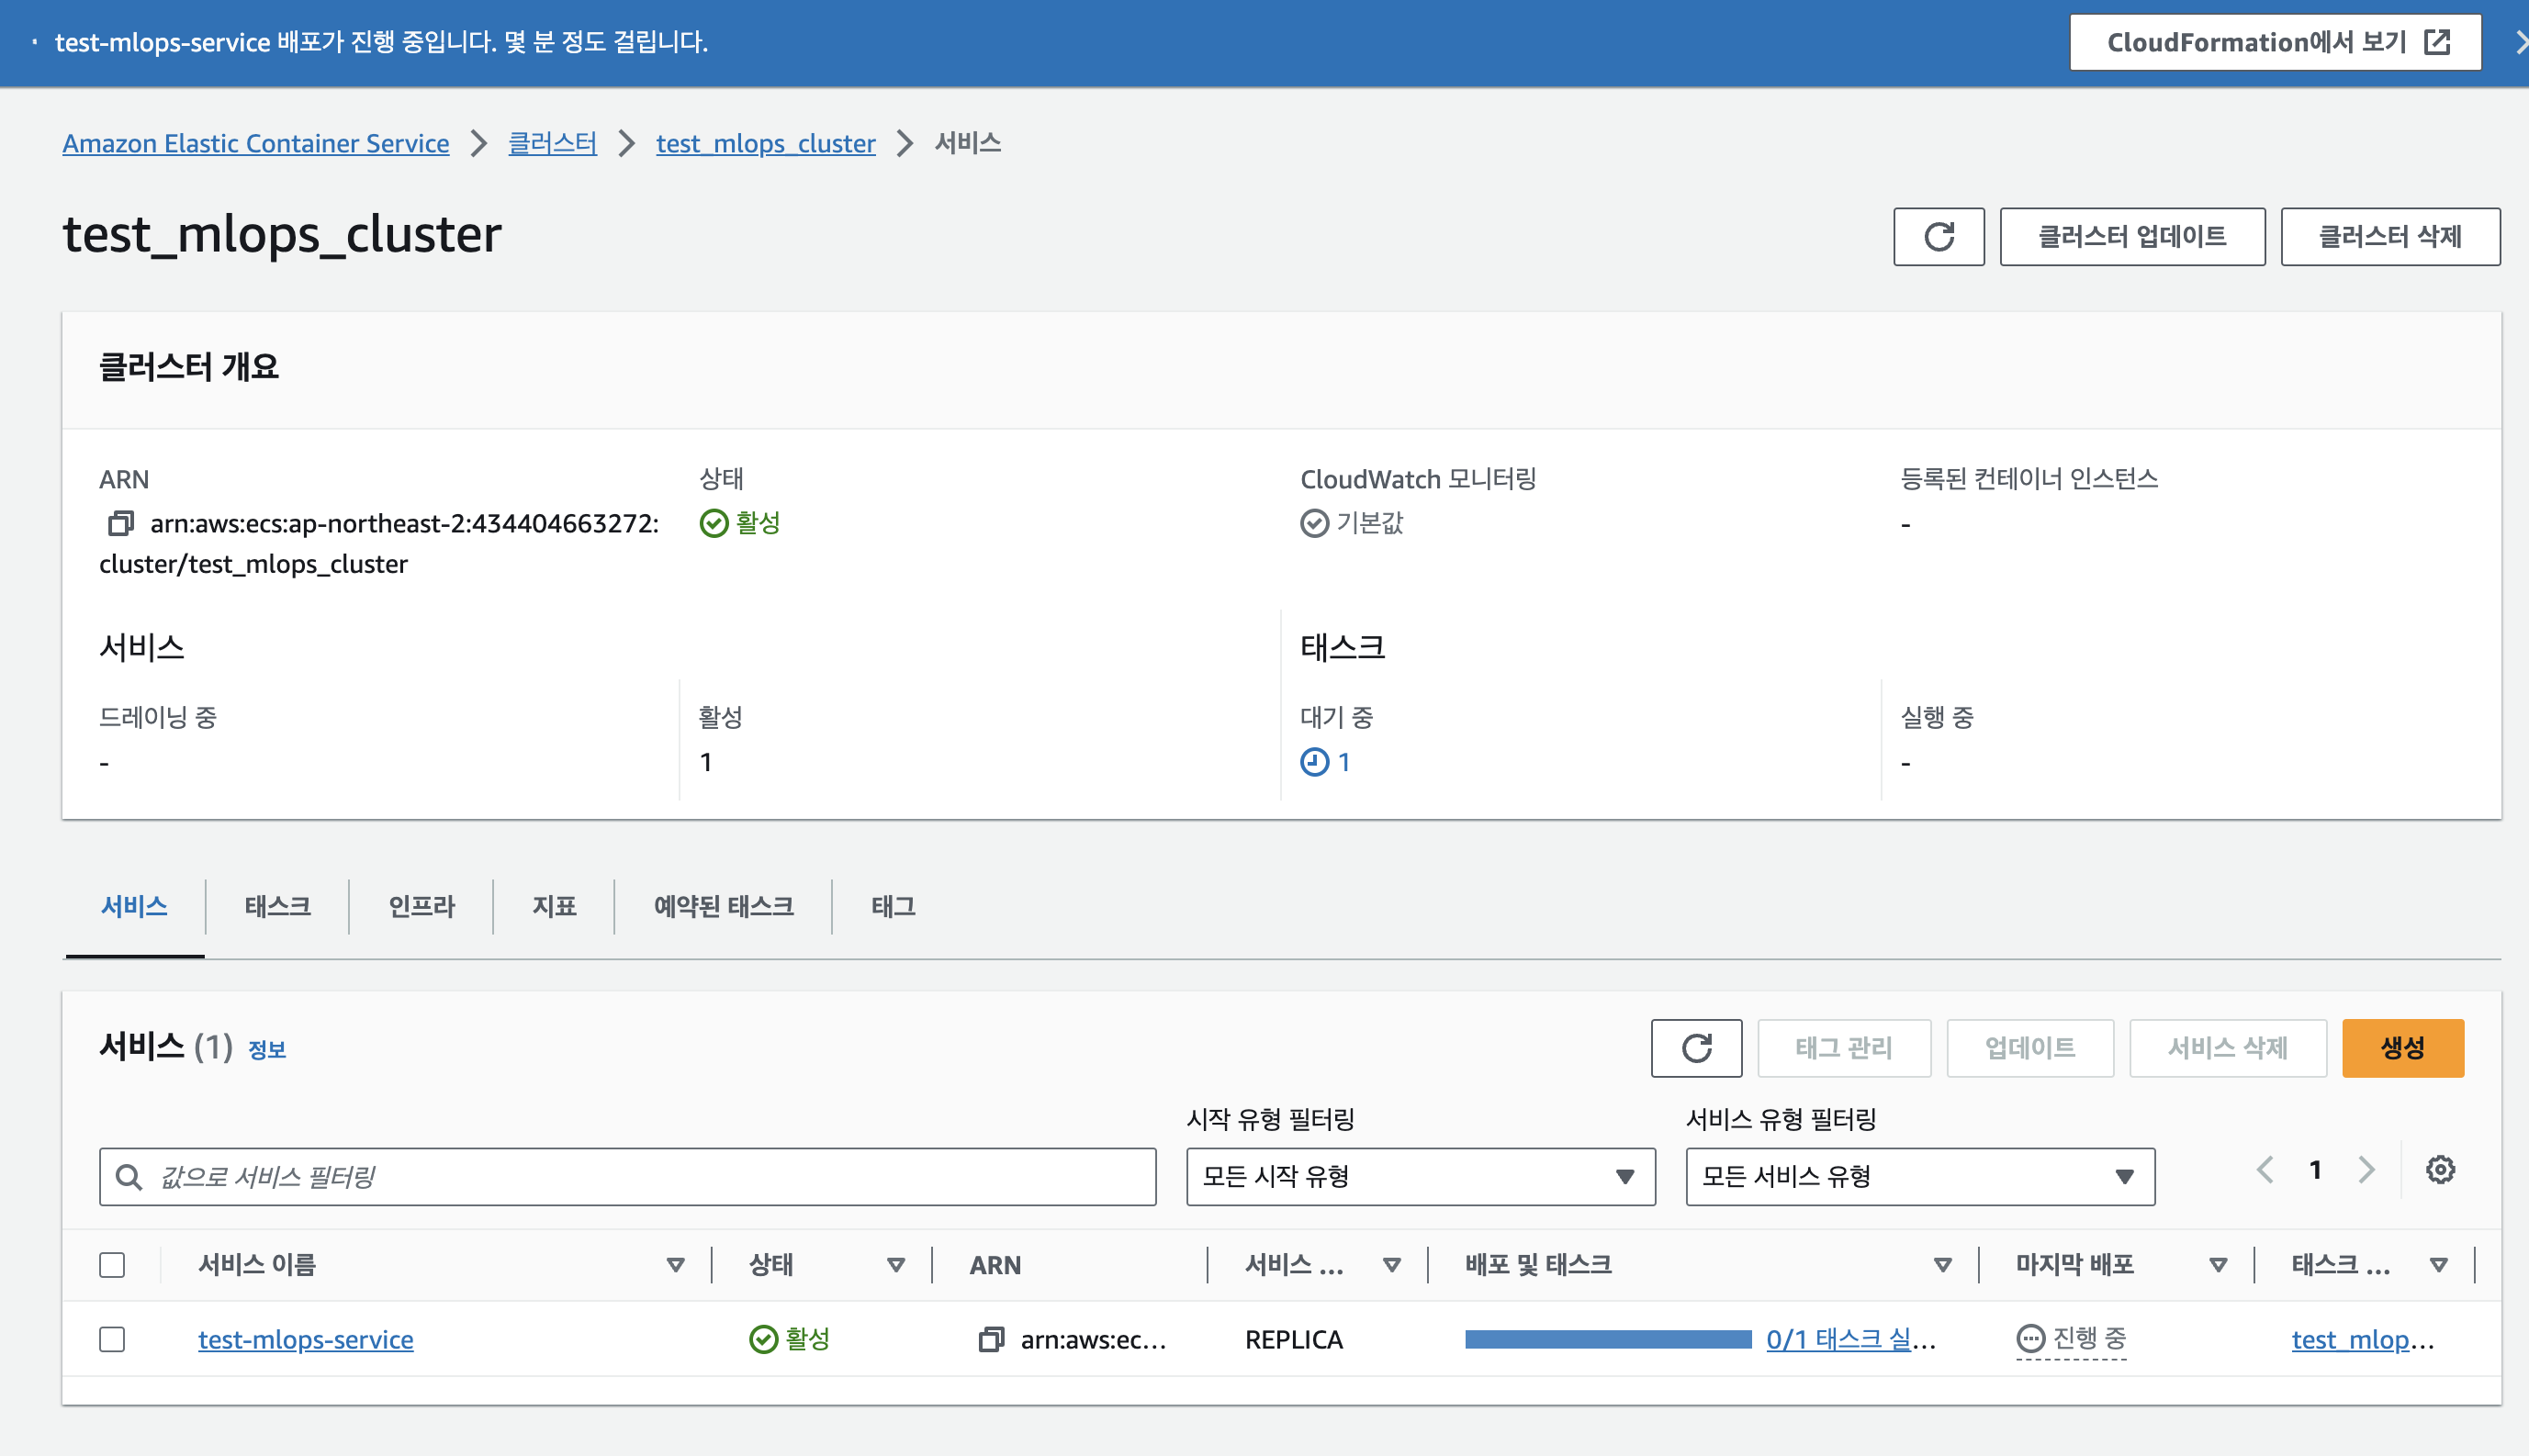This screenshot has height=1456, width=2529.
Task: Open 모든 시작 유형 dropdown
Action: [1420, 1176]
